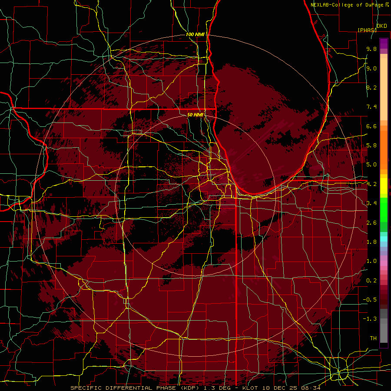Pick the pink segment of the color bar
Screen dimensions: 391x391
coord(384,263)
